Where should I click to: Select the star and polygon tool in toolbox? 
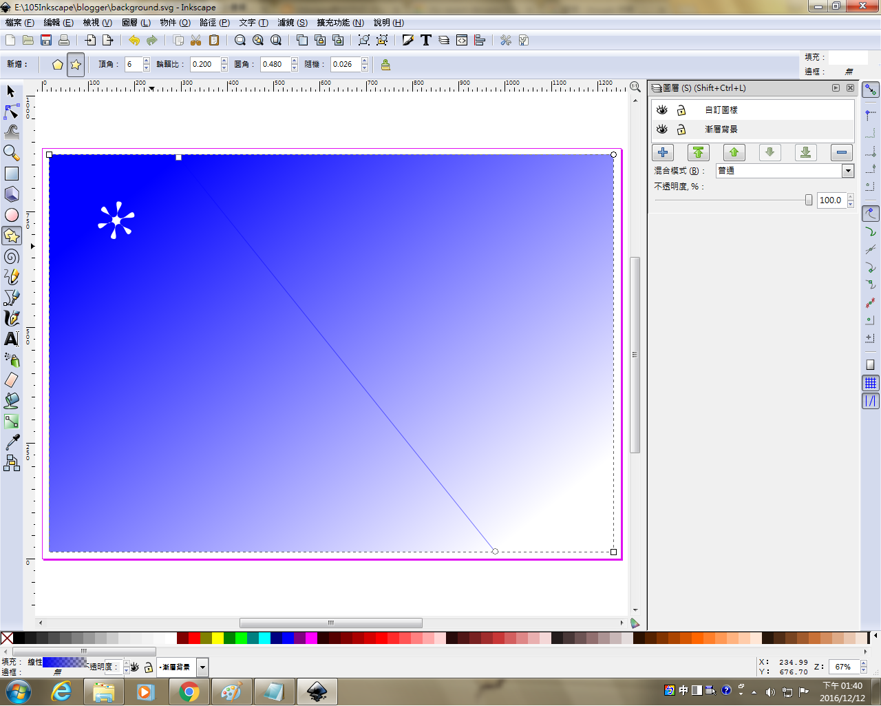tap(11, 236)
